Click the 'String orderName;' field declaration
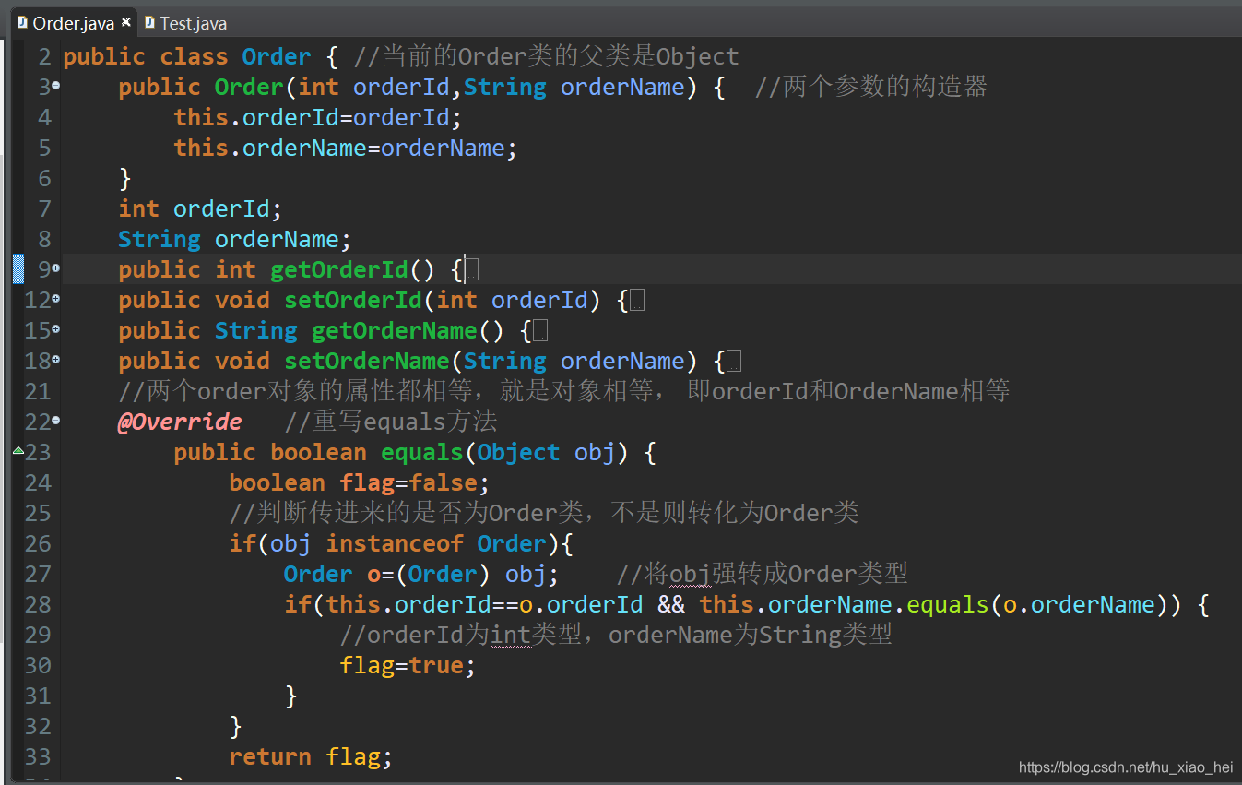Screen dimensions: 1242x785 tap(234, 239)
